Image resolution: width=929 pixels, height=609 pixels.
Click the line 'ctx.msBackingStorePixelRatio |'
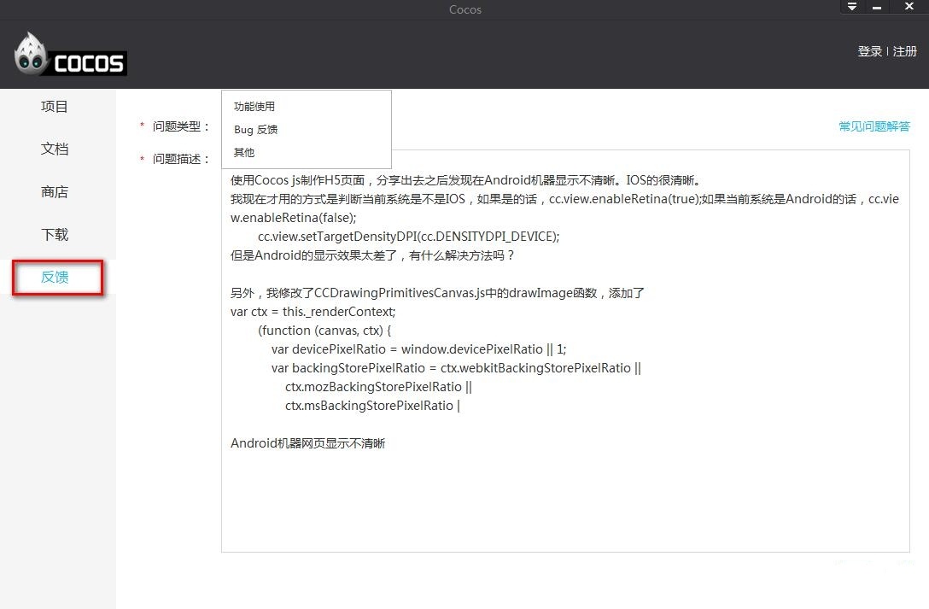point(372,406)
